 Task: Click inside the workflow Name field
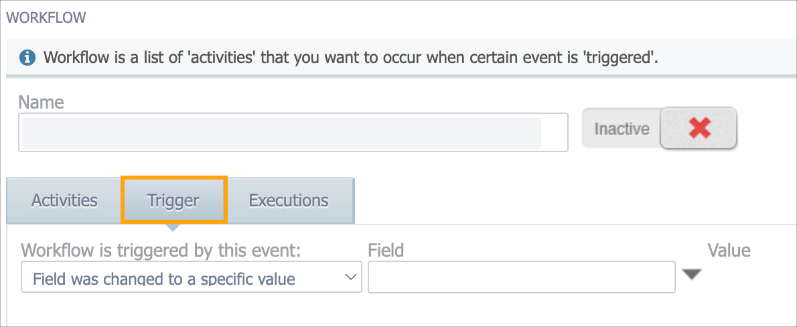coord(293,132)
